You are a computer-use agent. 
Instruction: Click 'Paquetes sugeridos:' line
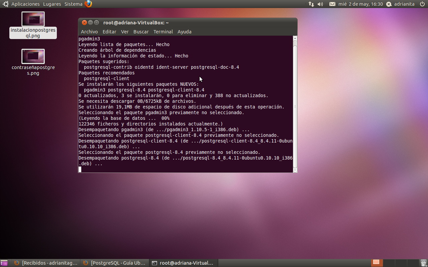click(x=104, y=61)
